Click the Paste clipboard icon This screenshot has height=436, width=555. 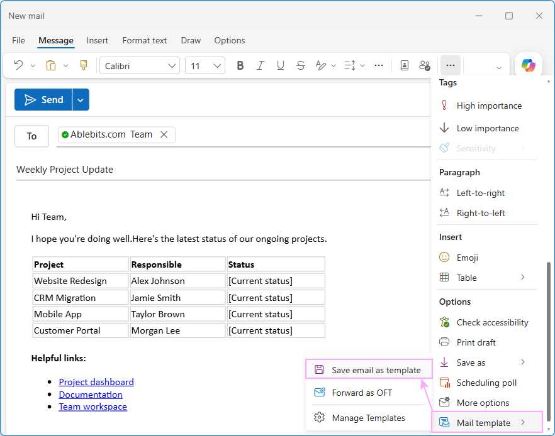51,65
